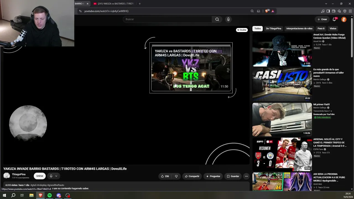Open Brave VPN shield icon
Viewport: 354px width, 199px height.
tap(345, 11)
